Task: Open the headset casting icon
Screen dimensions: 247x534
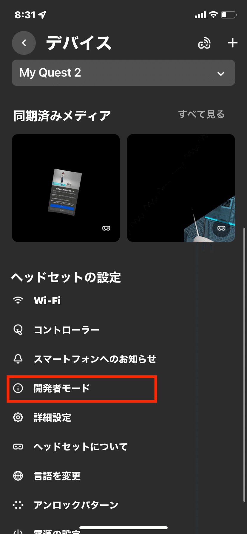Action: 204,43
